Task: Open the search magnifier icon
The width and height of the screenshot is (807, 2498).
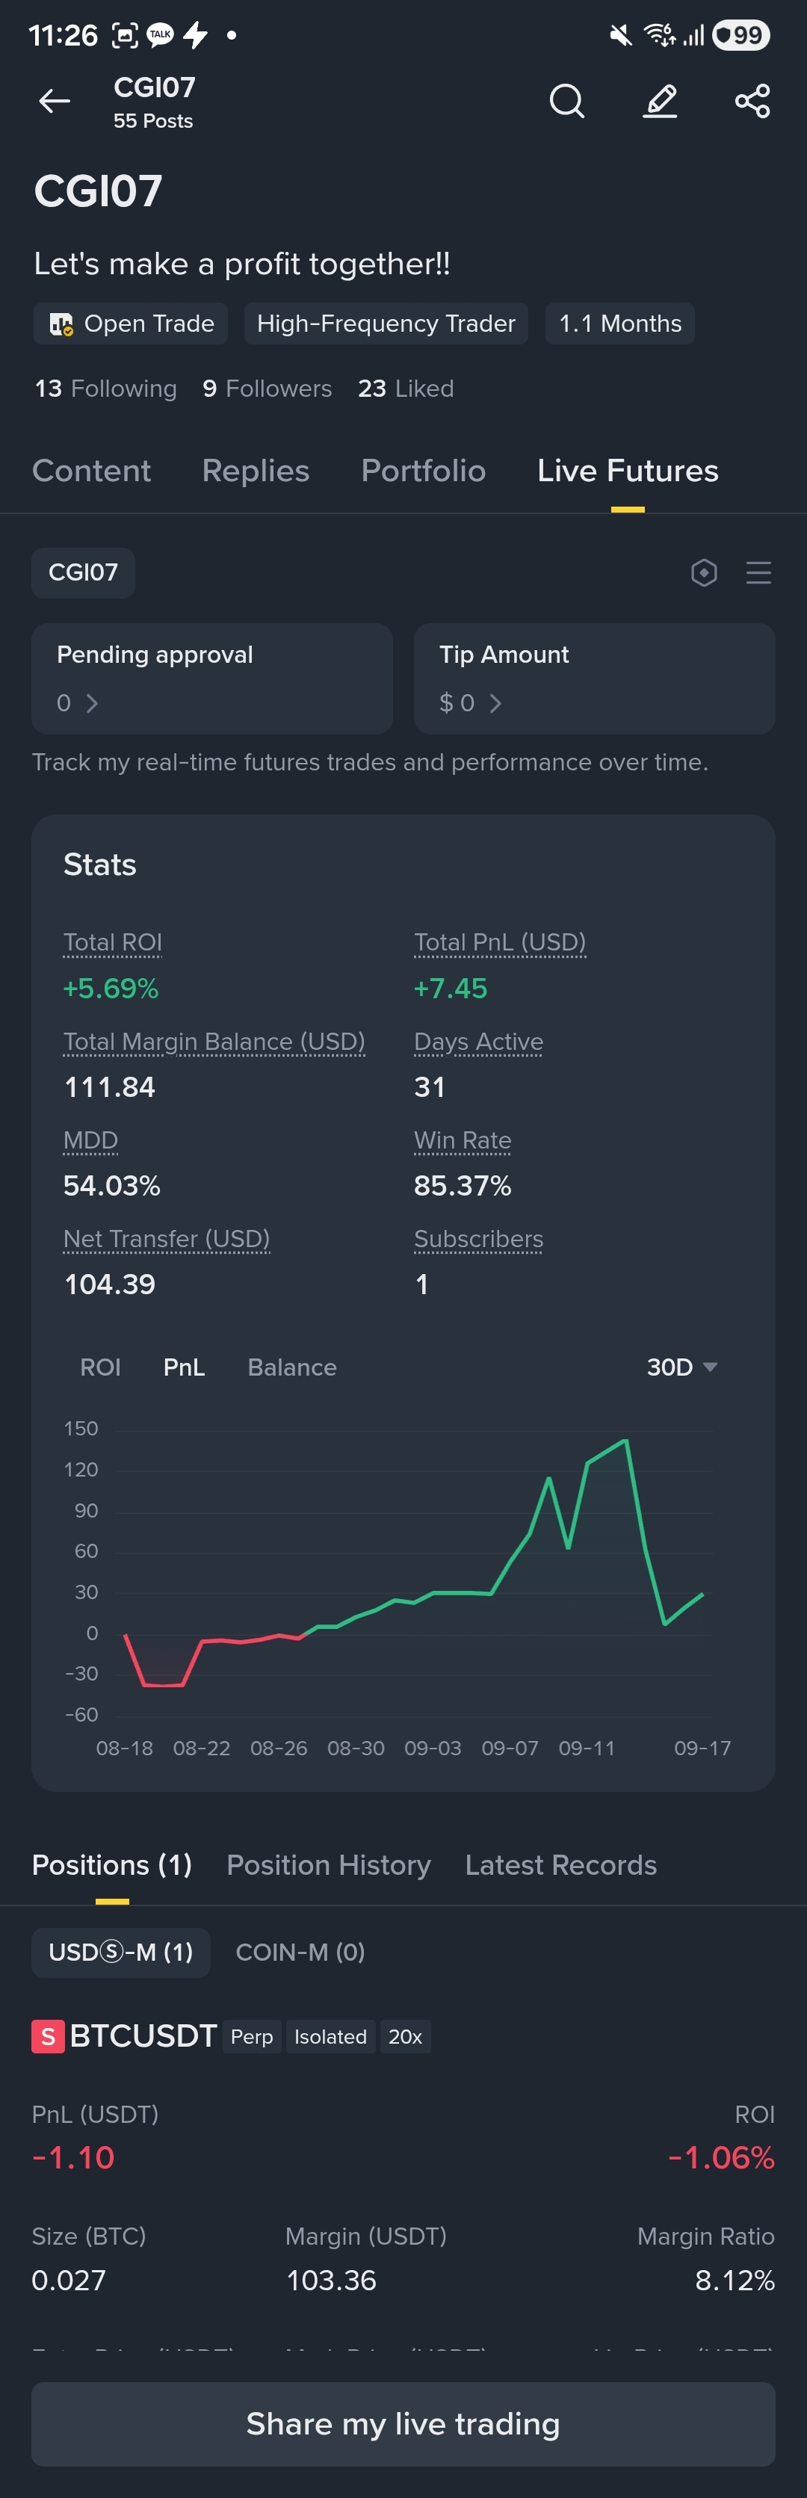Action: click(x=566, y=101)
